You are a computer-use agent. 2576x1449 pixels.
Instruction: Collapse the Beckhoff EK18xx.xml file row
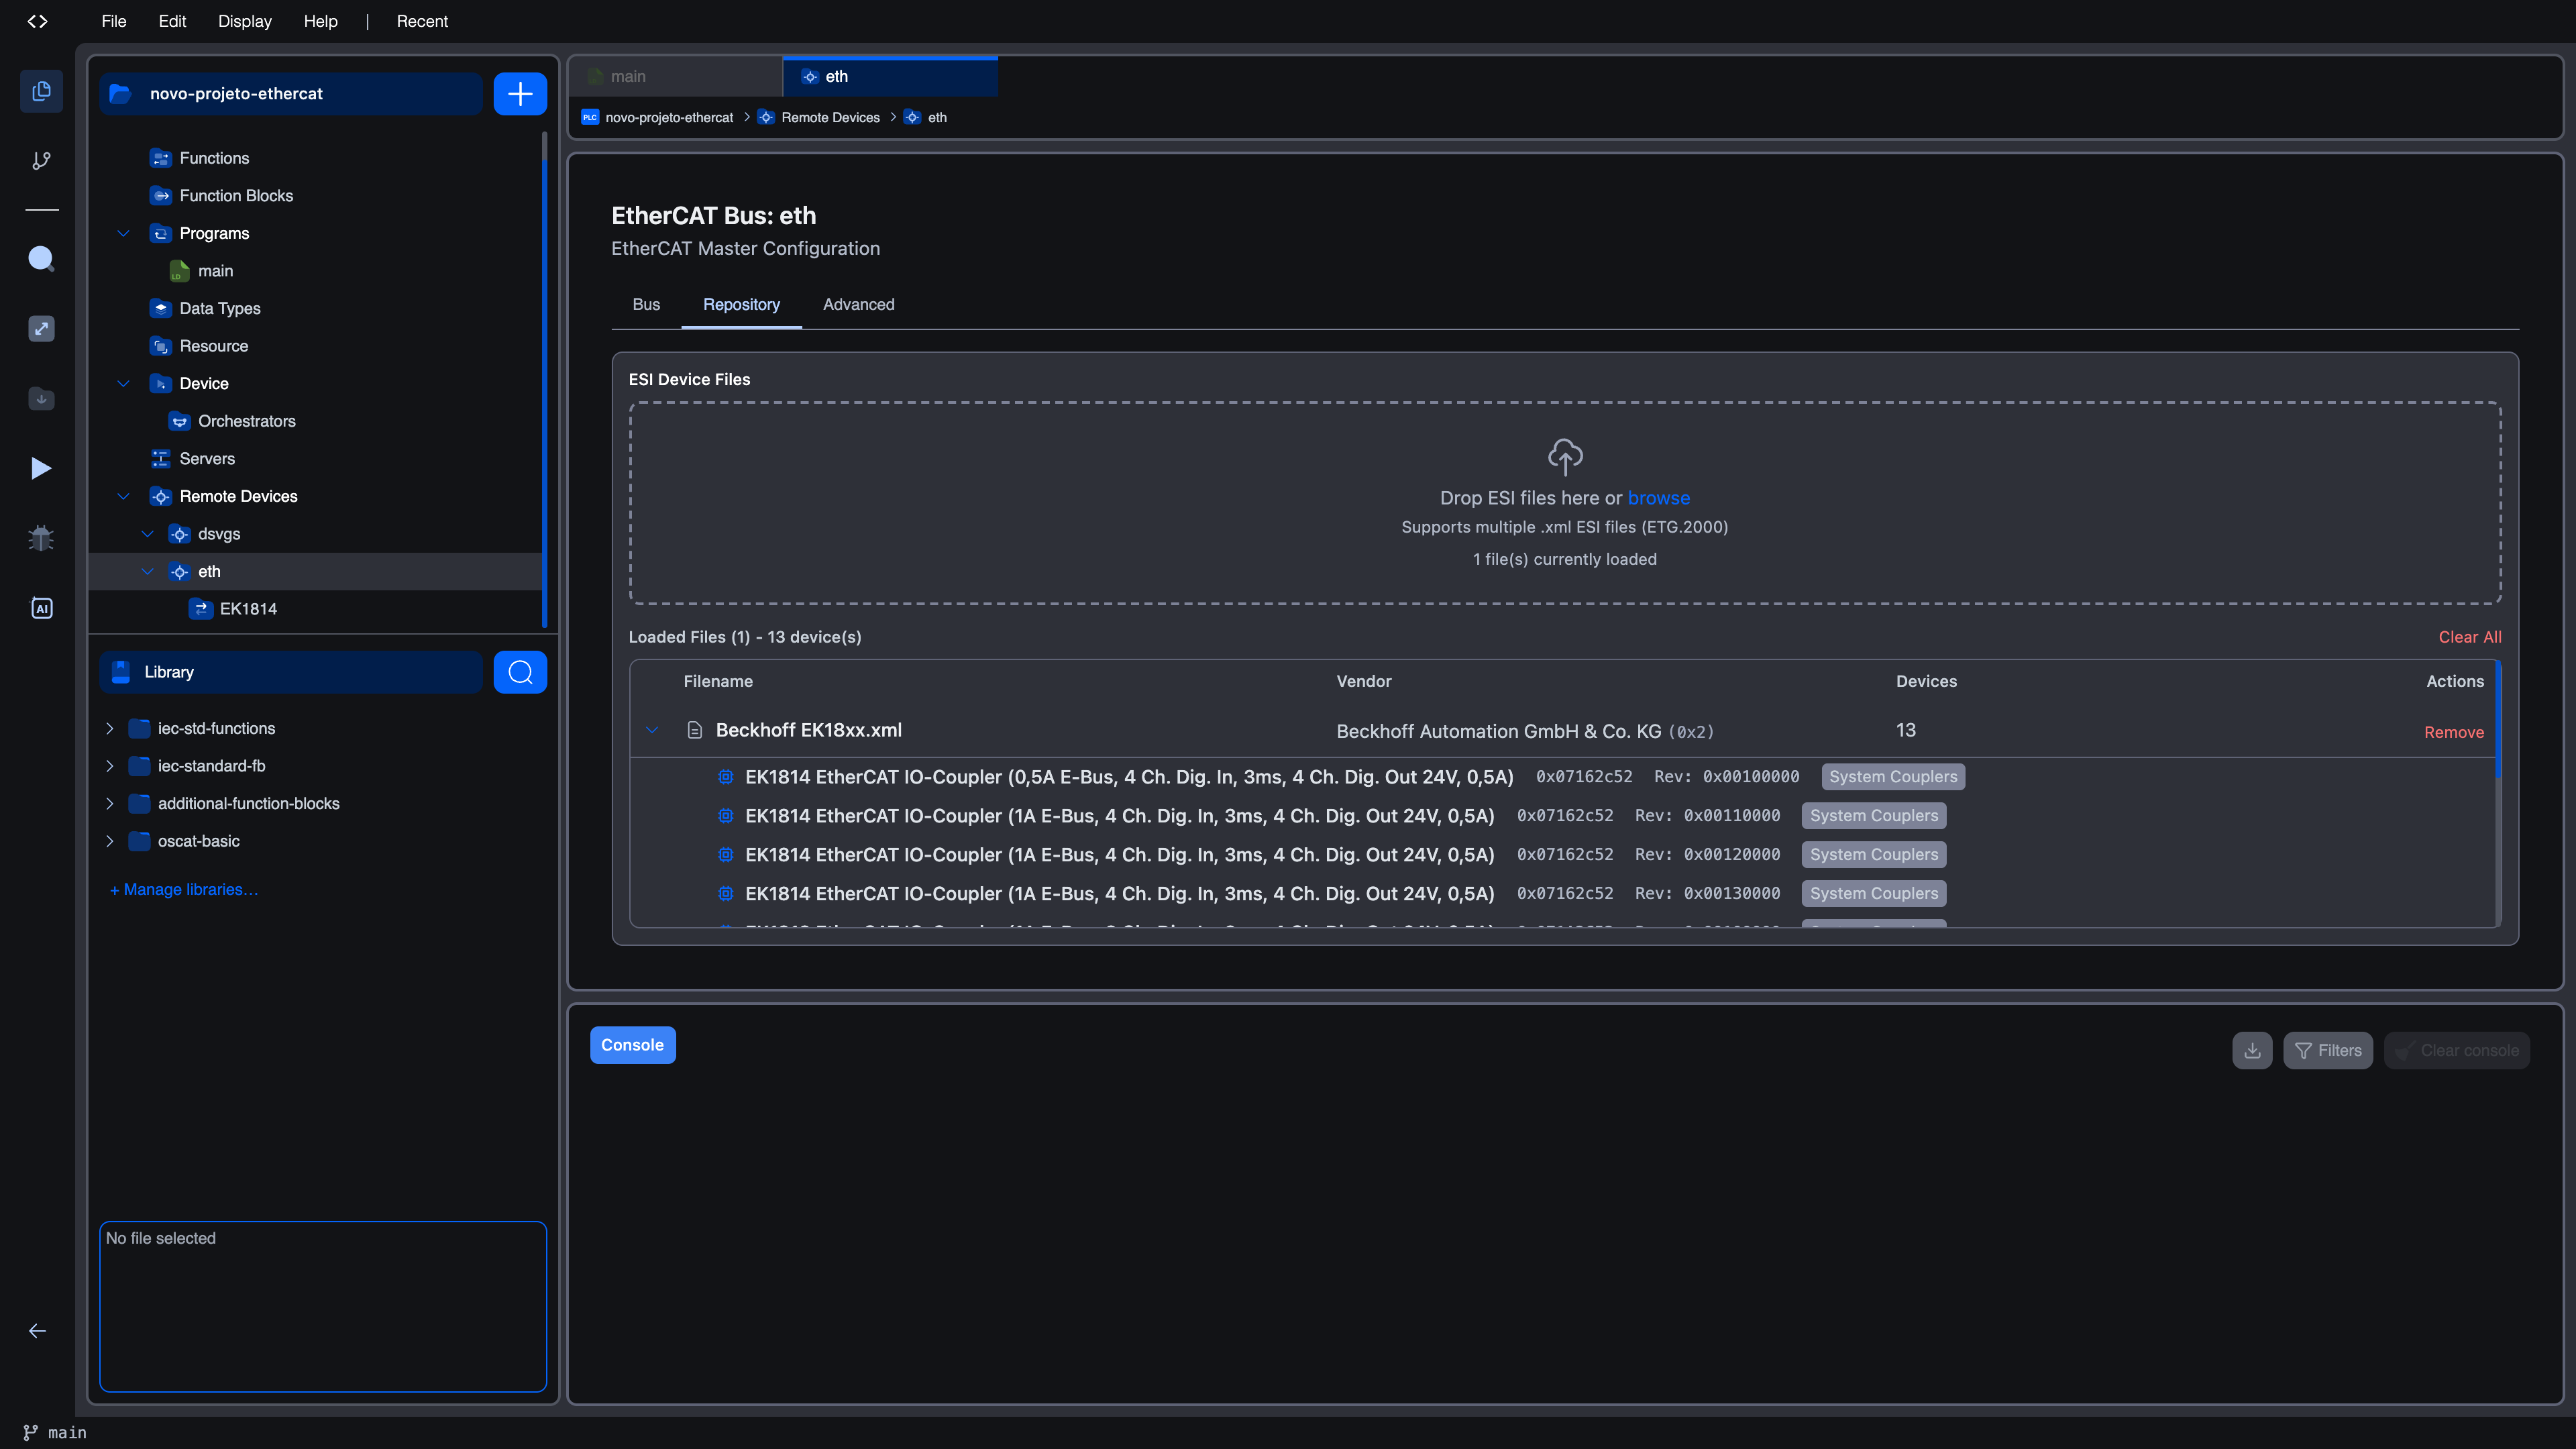pyautogui.click(x=652, y=730)
